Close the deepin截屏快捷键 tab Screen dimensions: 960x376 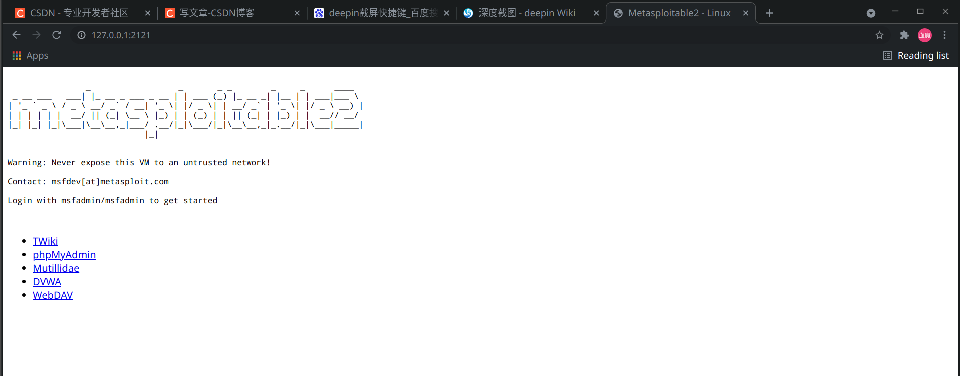(x=446, y=13)
